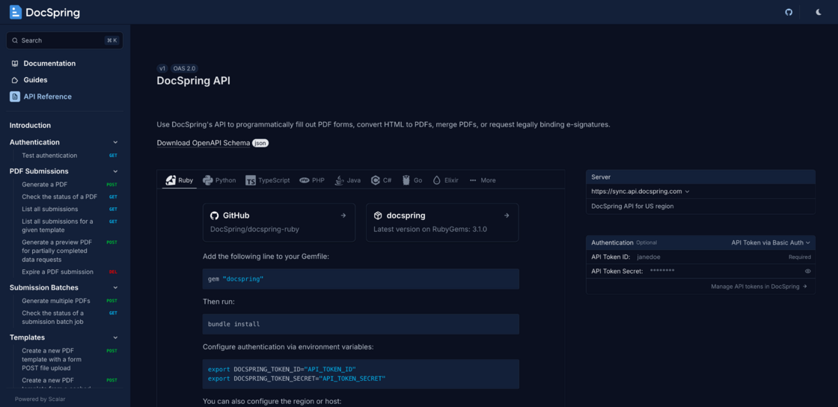This screenshot has width=838, height=407.
Task: Select the Python language tab
Action: click(219, 180)
